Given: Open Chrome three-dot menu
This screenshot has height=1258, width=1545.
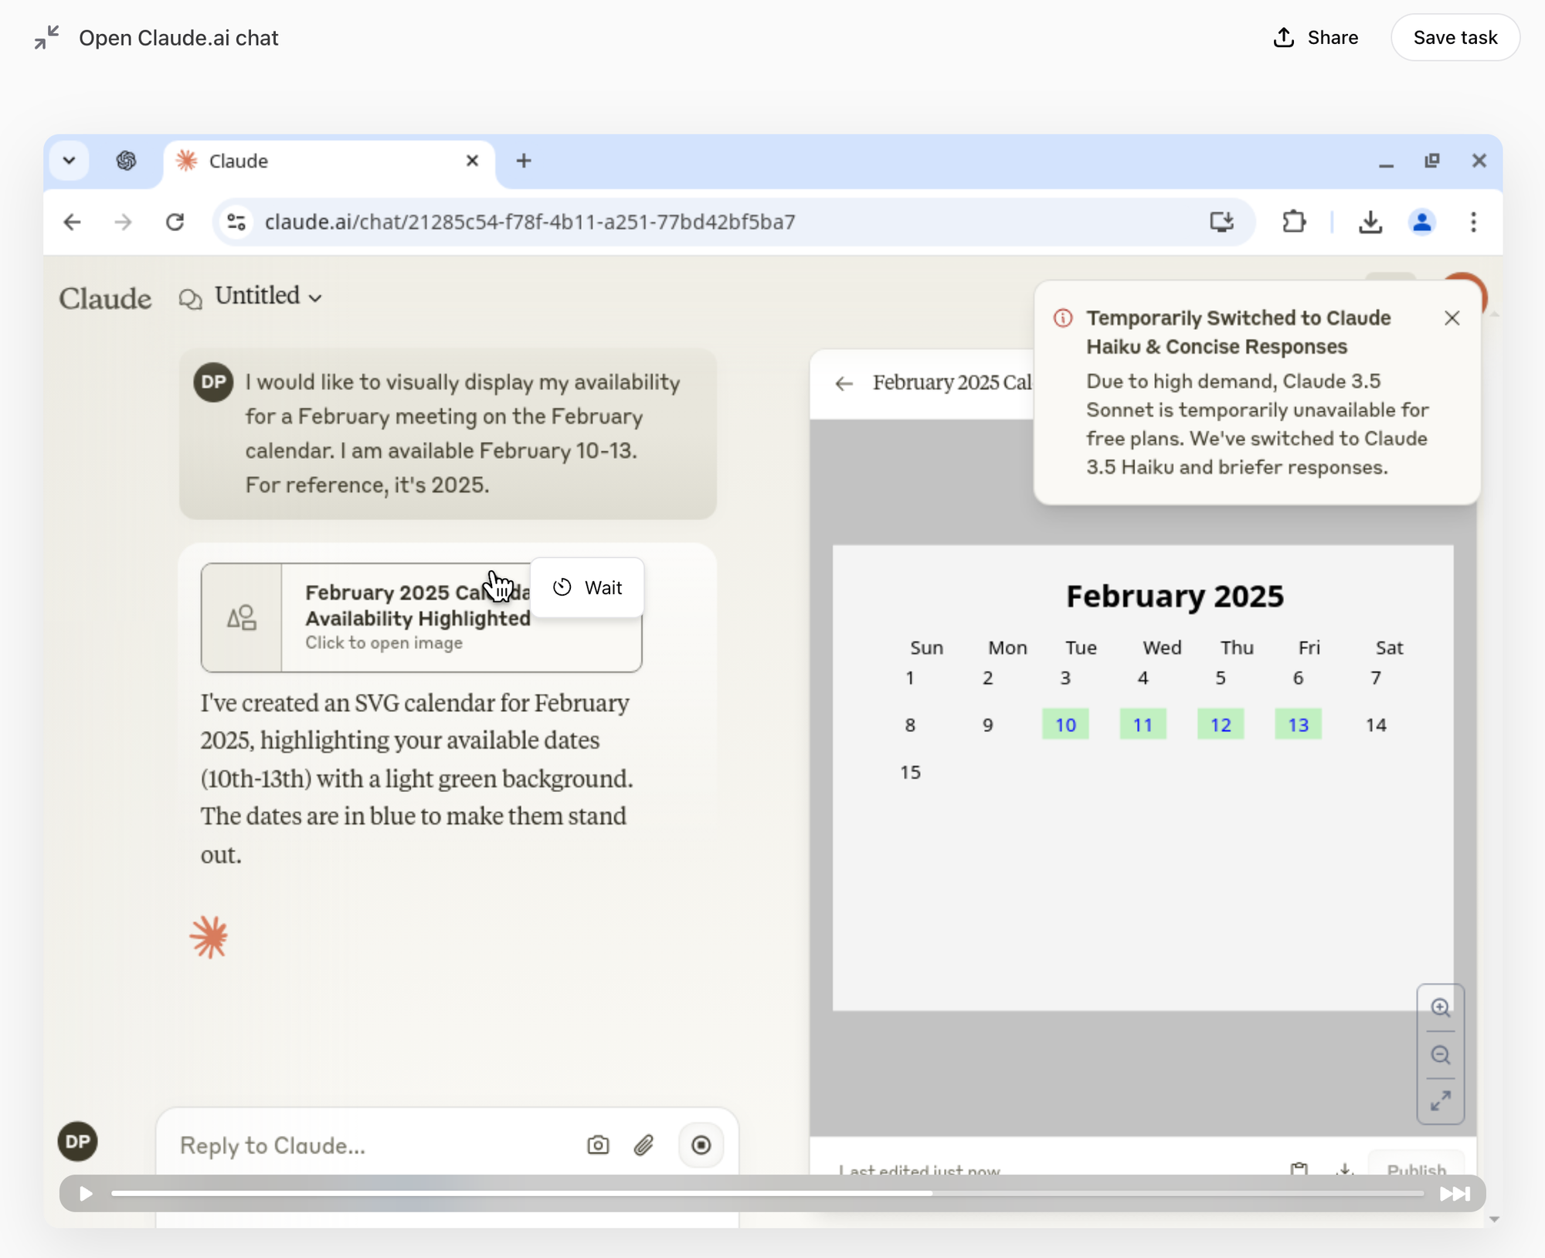Looking at the screenshot, I should [x=1473, y=223].
